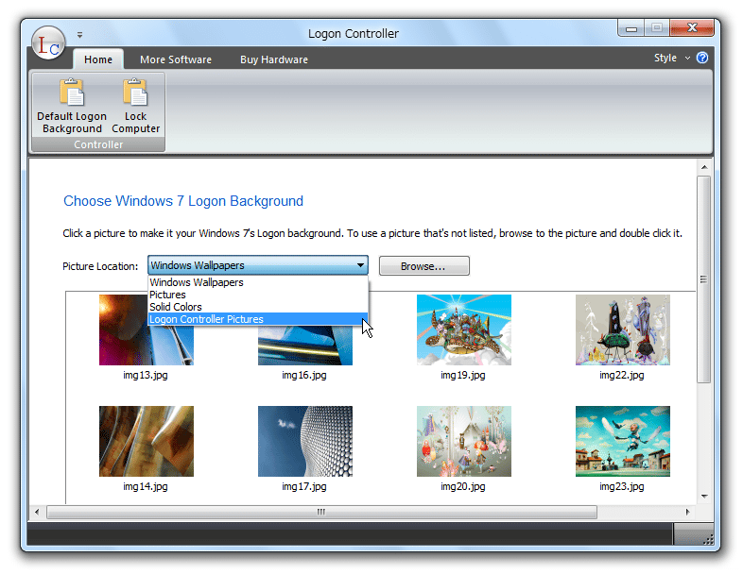Viewport: 743px width, 574px height.
Task: Click the vertical scrollbar up arrow
Action: (x=704, y=167)
